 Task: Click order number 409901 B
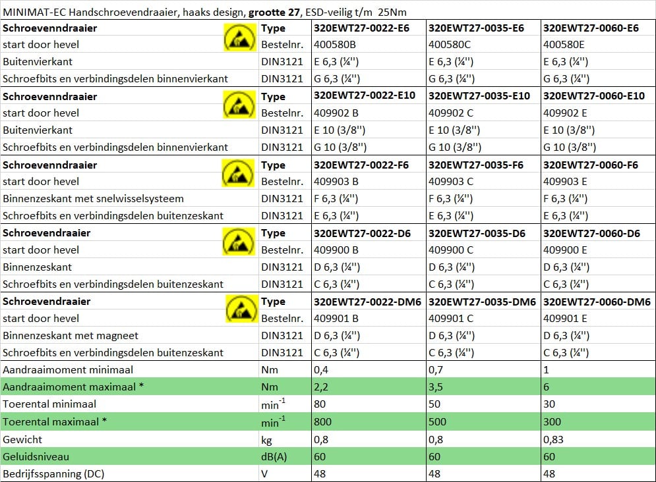coord(336,319)
